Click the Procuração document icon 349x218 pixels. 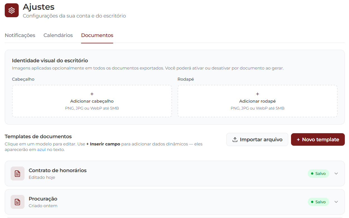[18, 202]
